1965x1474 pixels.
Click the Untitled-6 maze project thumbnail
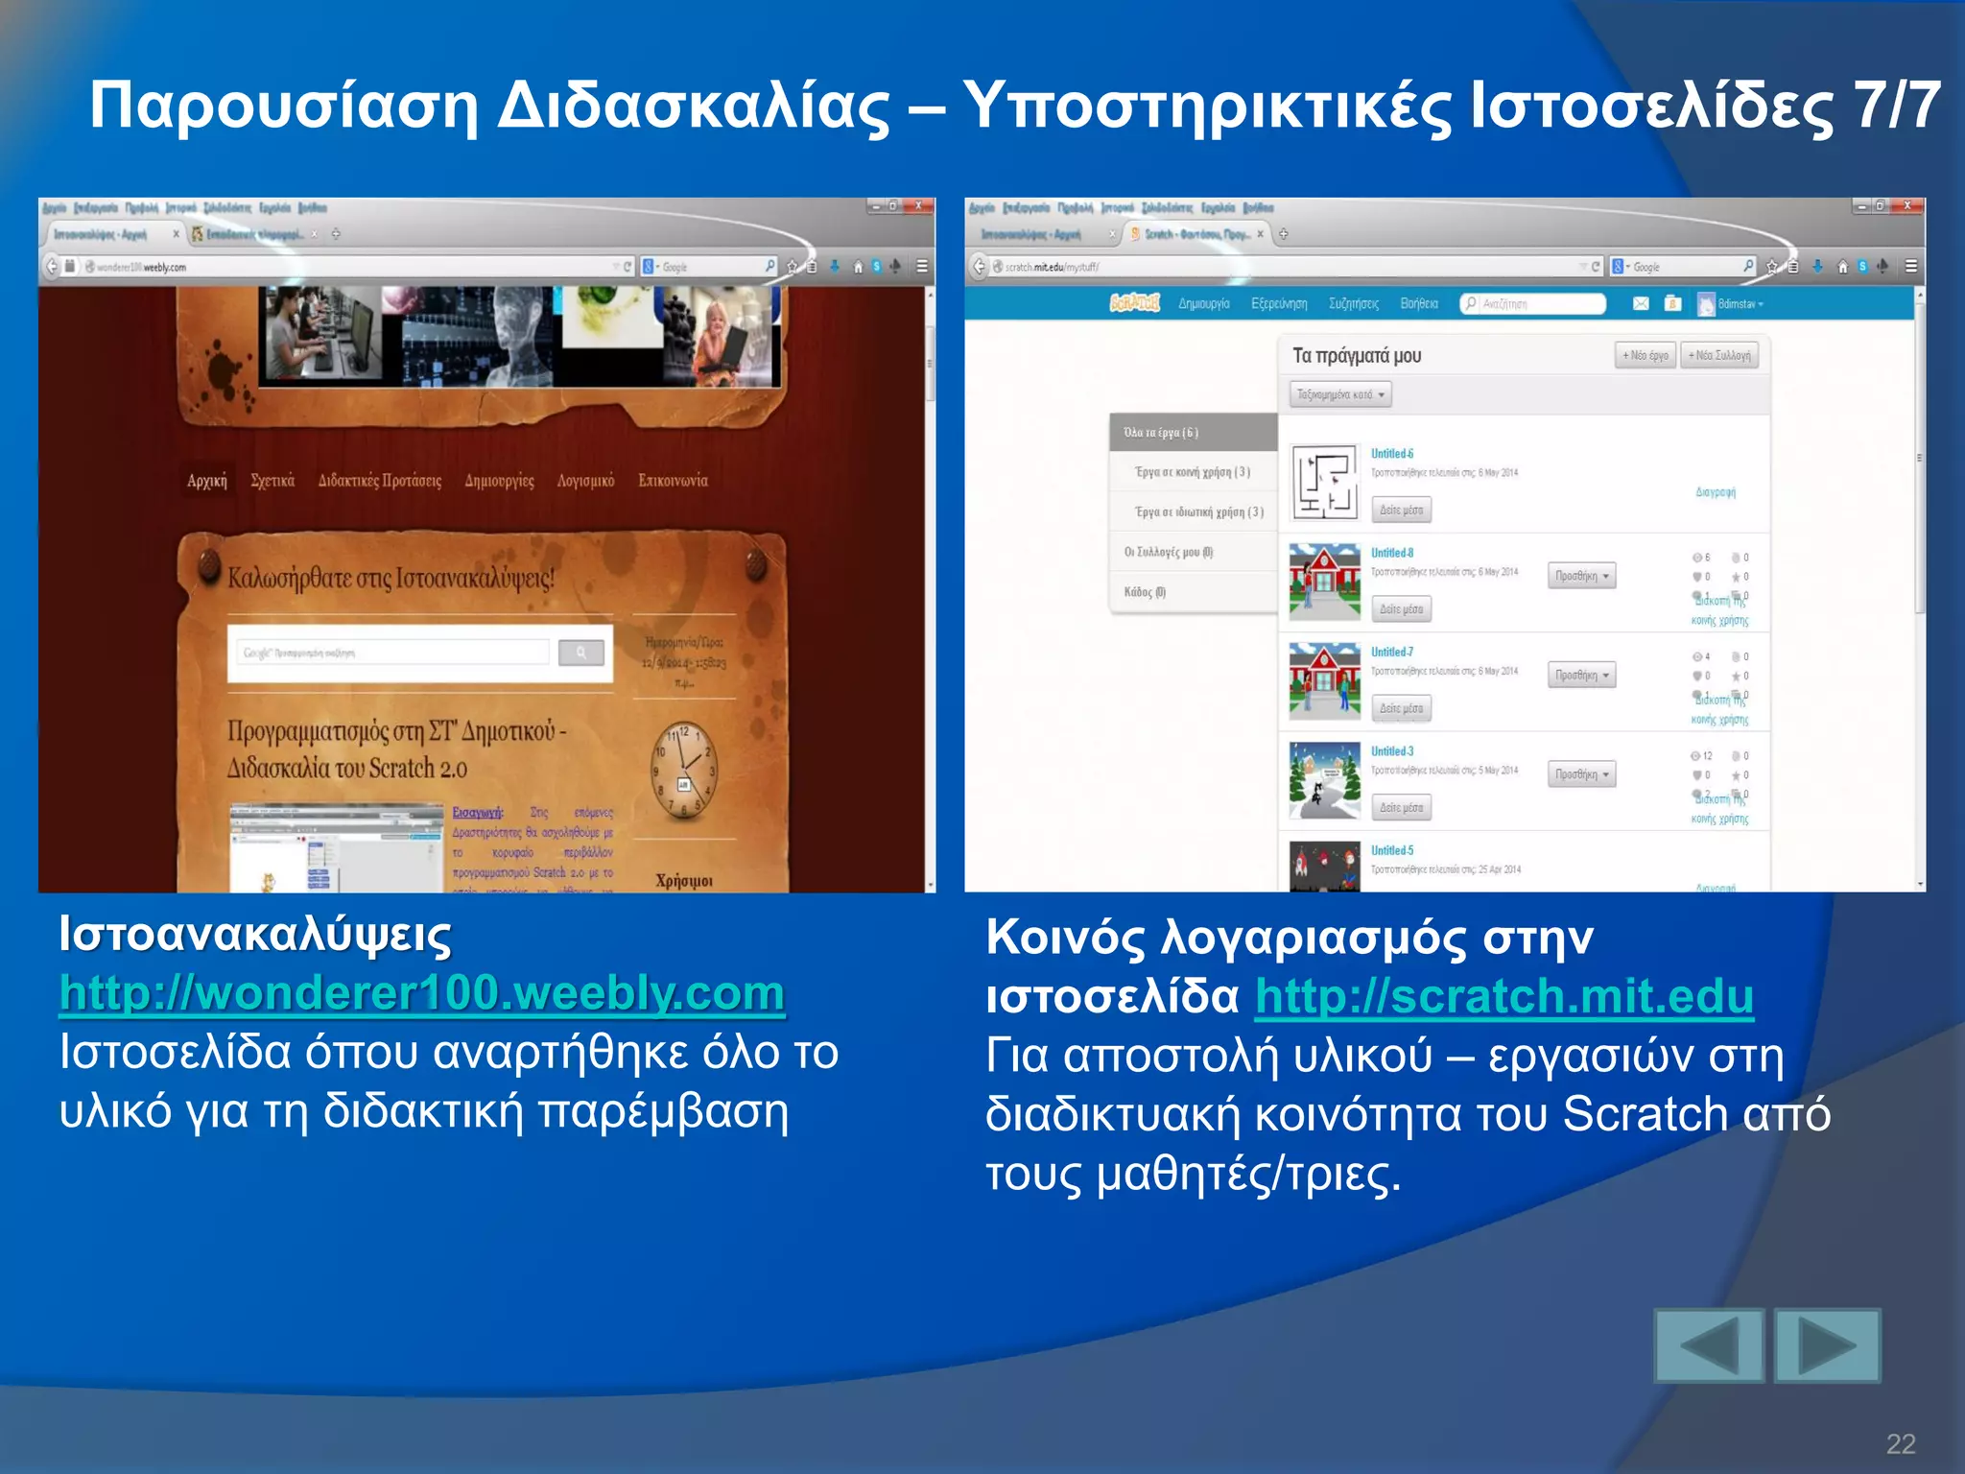[1324, 482]
